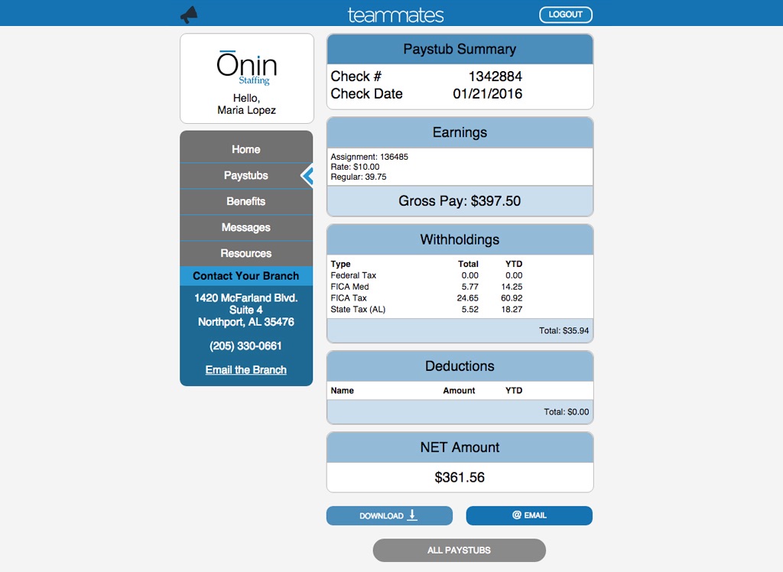Log out using the LOGOUT button
This screenshot has height=572, width=783.
point(566,15)
